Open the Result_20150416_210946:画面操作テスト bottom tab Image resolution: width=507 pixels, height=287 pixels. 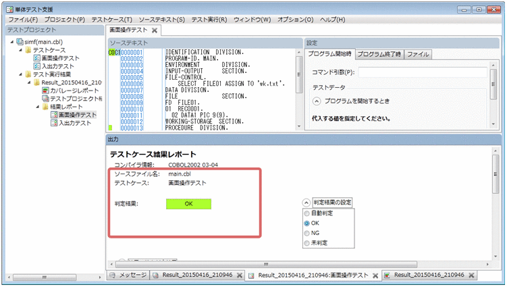tap(313, 276)
